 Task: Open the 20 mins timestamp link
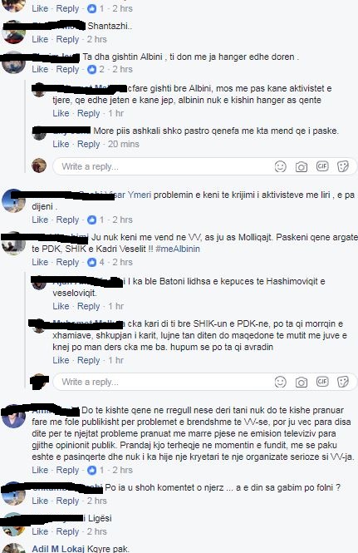[123, 144]
